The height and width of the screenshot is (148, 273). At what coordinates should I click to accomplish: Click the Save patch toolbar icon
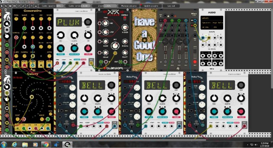(10, 6)
